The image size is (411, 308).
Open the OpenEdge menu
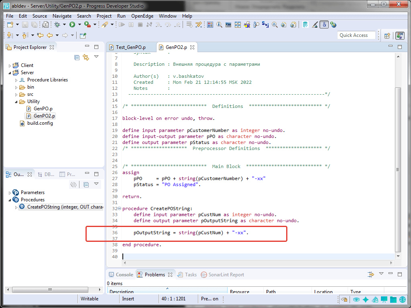point(142,16)
